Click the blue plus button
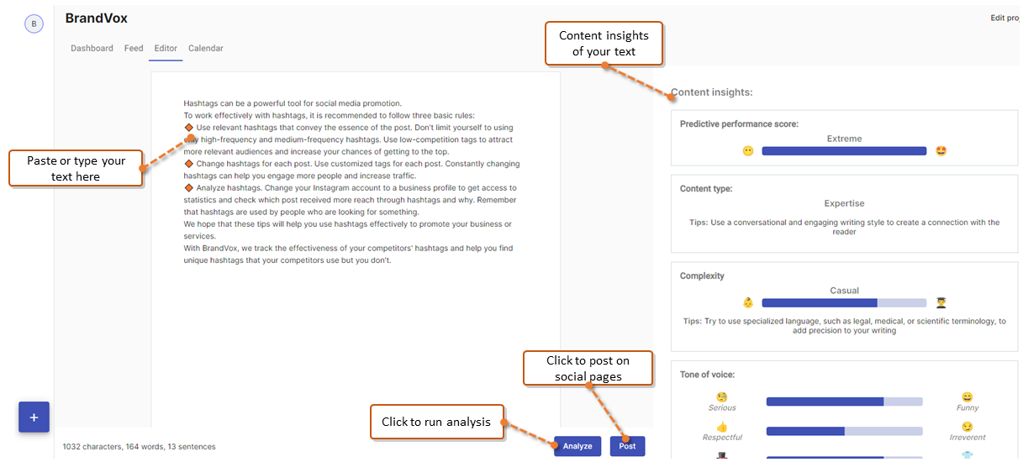Image resolution: width=1023 pixels, height=462 pixels. coord(34,417)
